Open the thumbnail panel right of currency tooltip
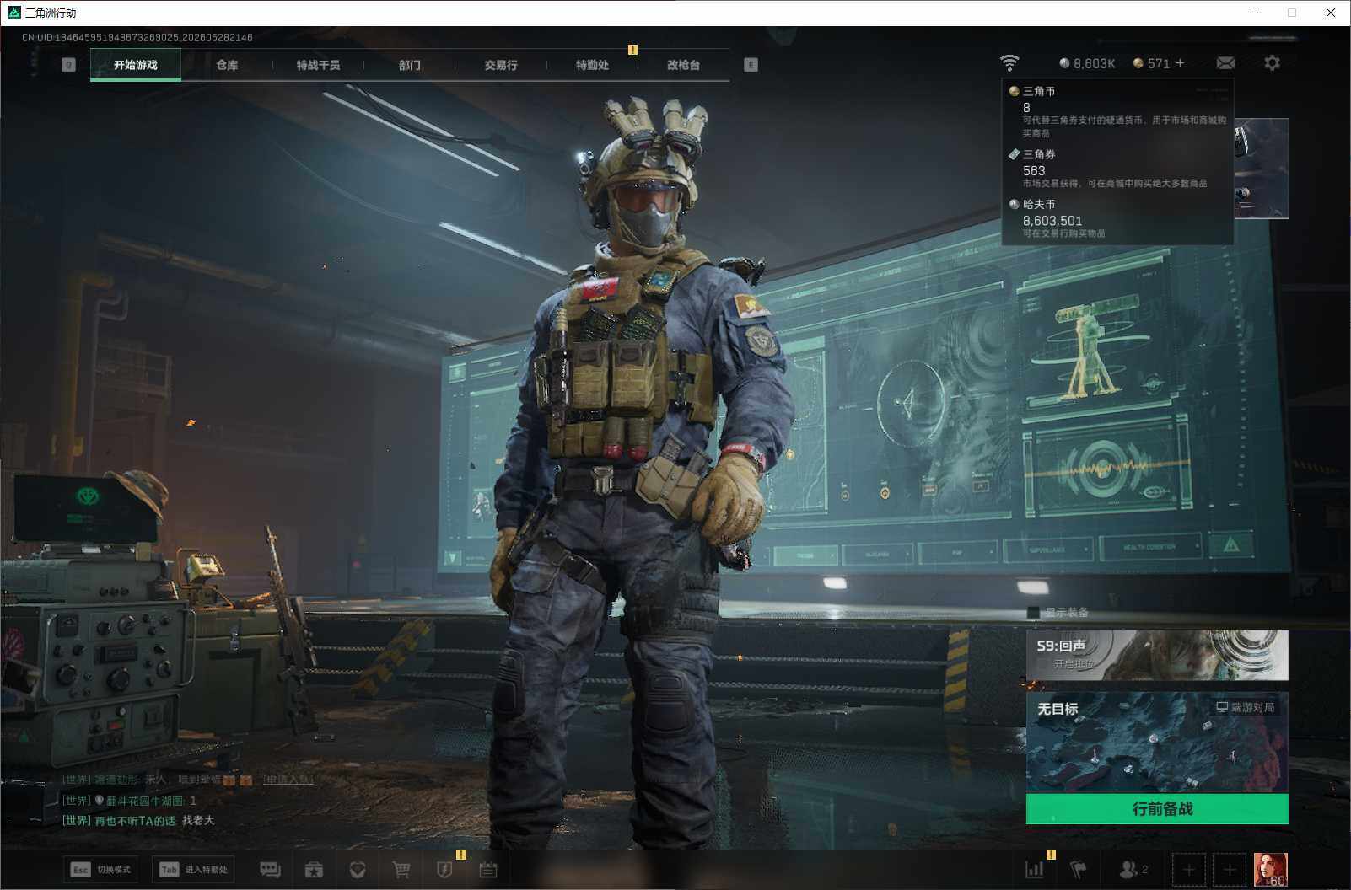1351x890 pixels. (1261, 169)
